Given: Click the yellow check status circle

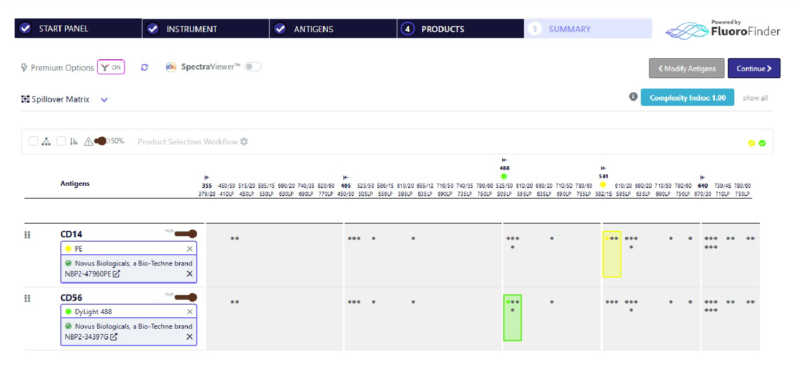Looking at the screenshot, I should pos(752,142).
